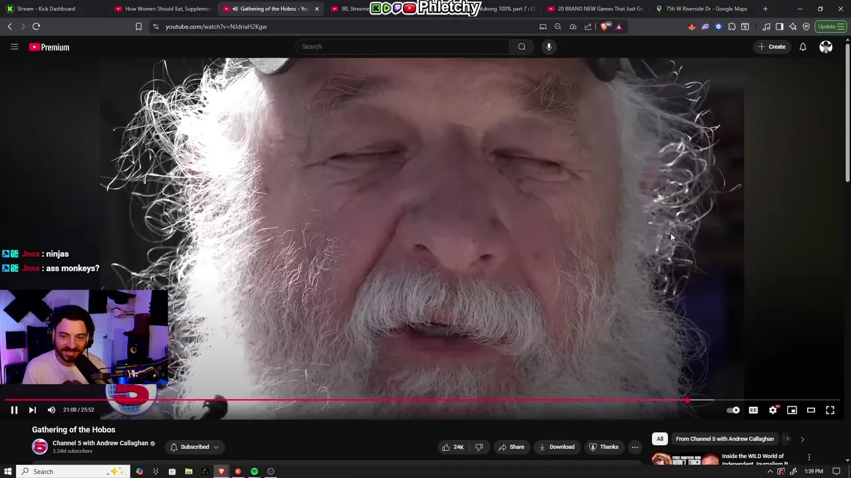Screen dimensions: 851x478
Task: Click the search magnifier button
Action: point(522,46)
